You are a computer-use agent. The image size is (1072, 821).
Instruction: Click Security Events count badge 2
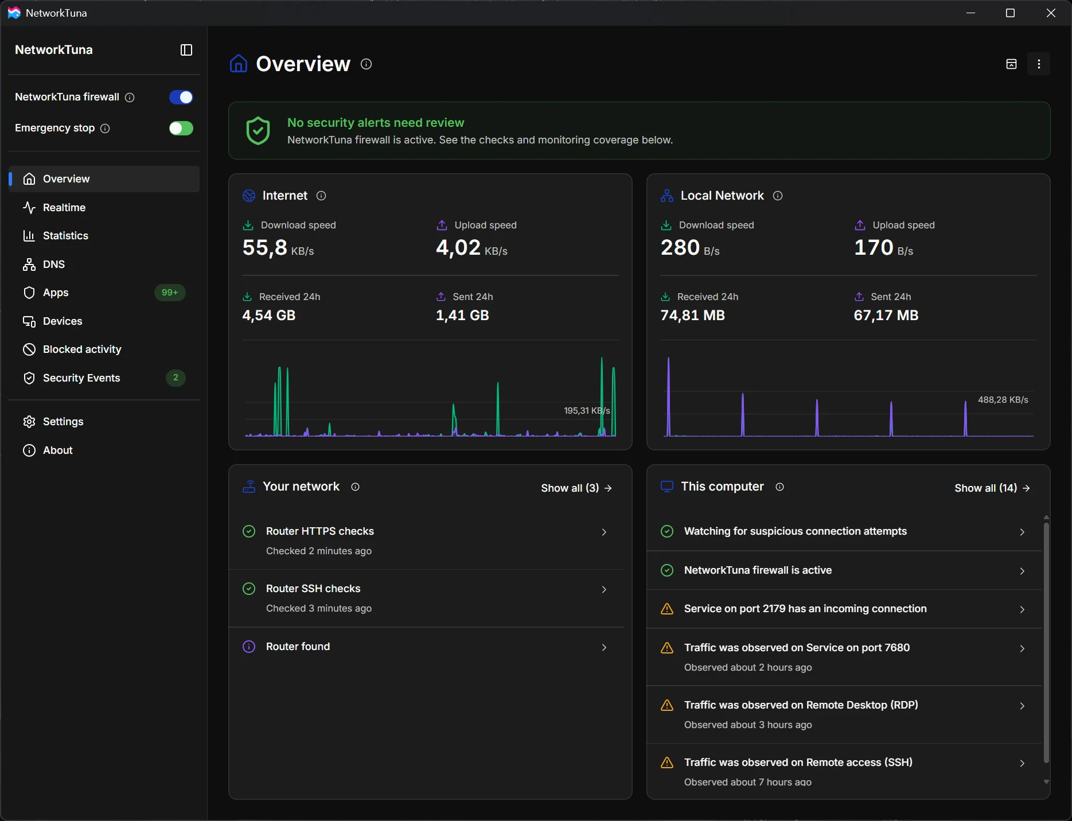click(x=176, y=378)
